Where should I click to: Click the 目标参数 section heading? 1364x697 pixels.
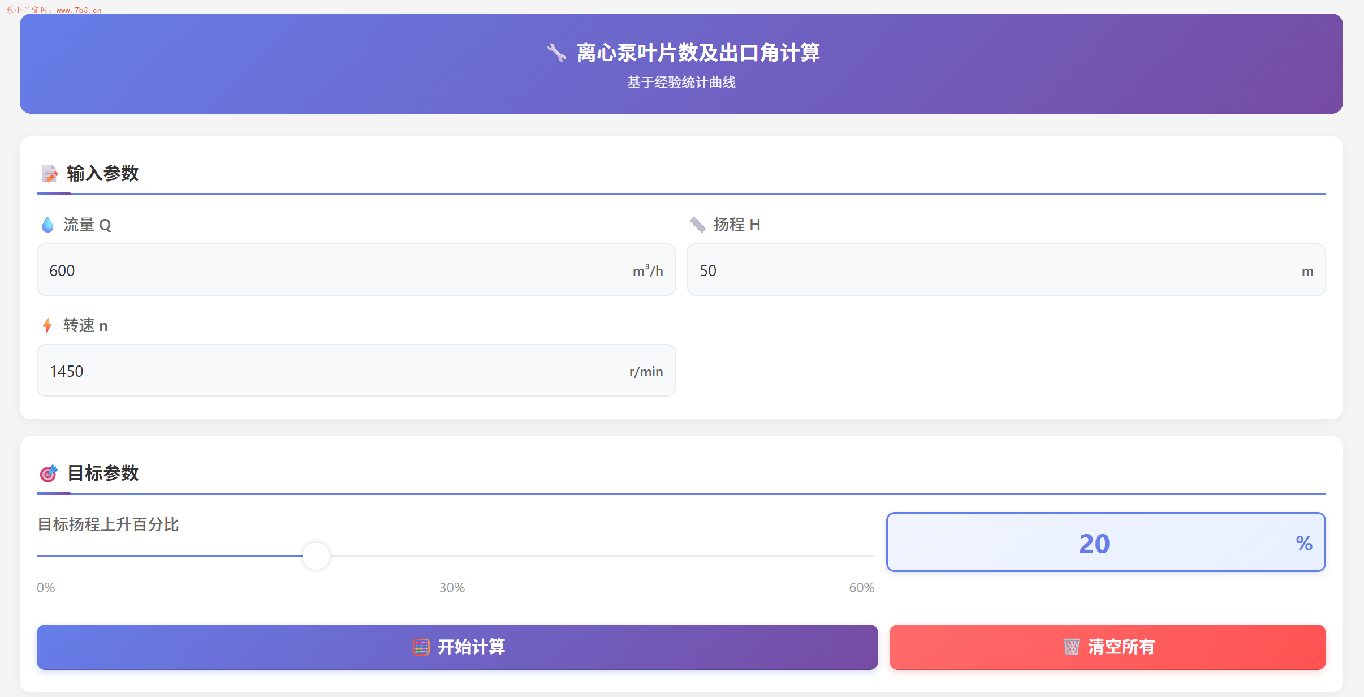(x=102, y=473)
